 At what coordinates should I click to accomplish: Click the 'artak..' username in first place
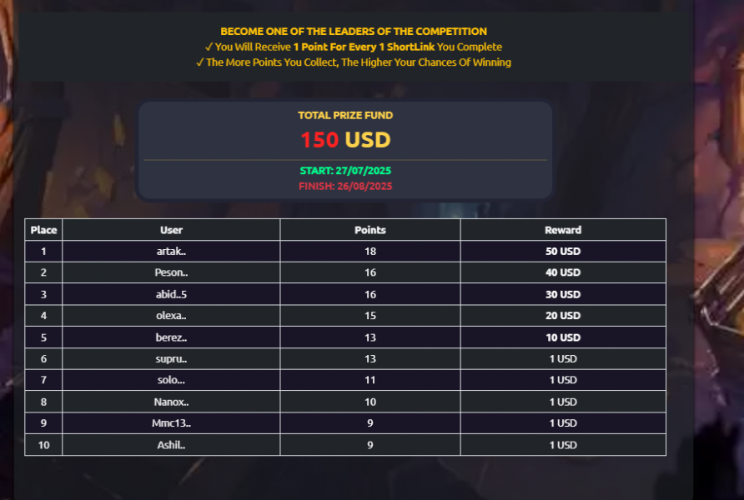[x=171, y=251]
